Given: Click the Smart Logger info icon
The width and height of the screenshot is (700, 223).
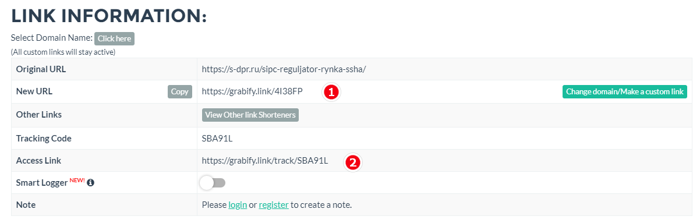Looking at the screenshot, I should [91, 183].
